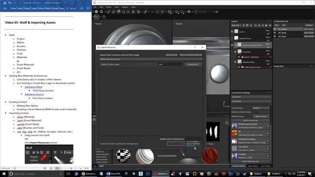
Task: Adjust Word zoom slider in status bar
Action: tap(71, 168)
